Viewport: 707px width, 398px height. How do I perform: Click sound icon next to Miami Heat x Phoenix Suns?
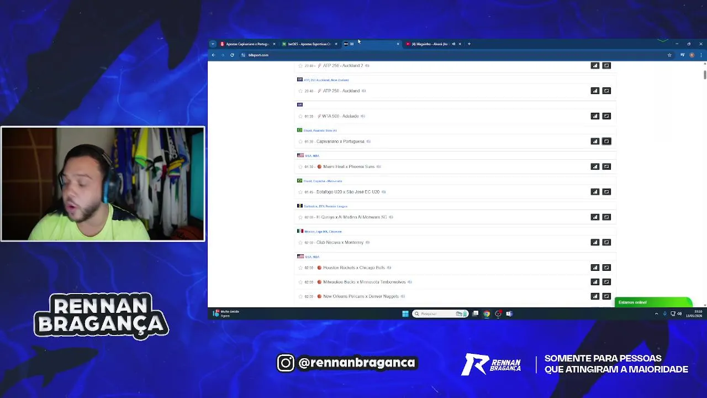[x=378, y=166]
